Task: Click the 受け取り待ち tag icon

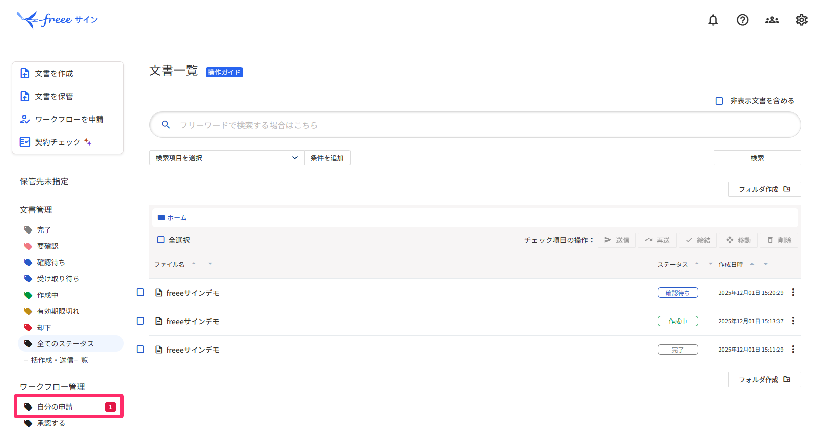Action: tap(28, 279)
